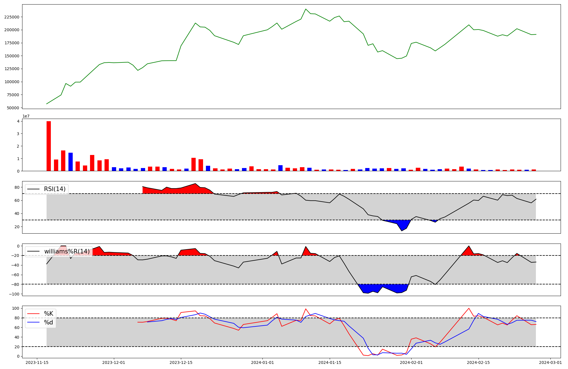Click the 2024-01-15 date tick label
This screenshot has width=568, height=369.
[330, 362]
